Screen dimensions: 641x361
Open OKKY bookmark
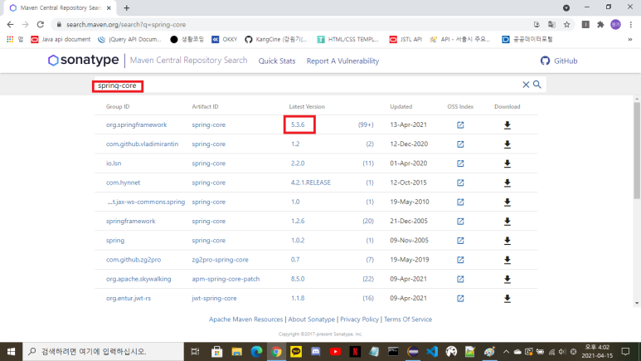[224, 39]
